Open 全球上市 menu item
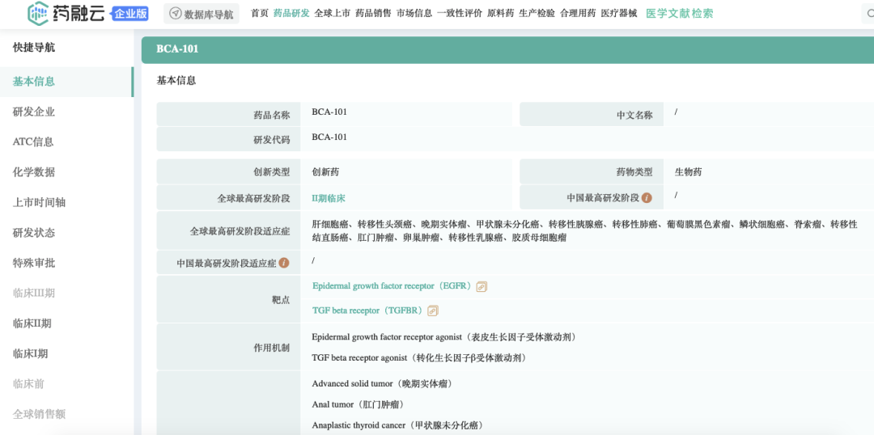Viewport: 874px width, 435px height. (x=333, y=14)
